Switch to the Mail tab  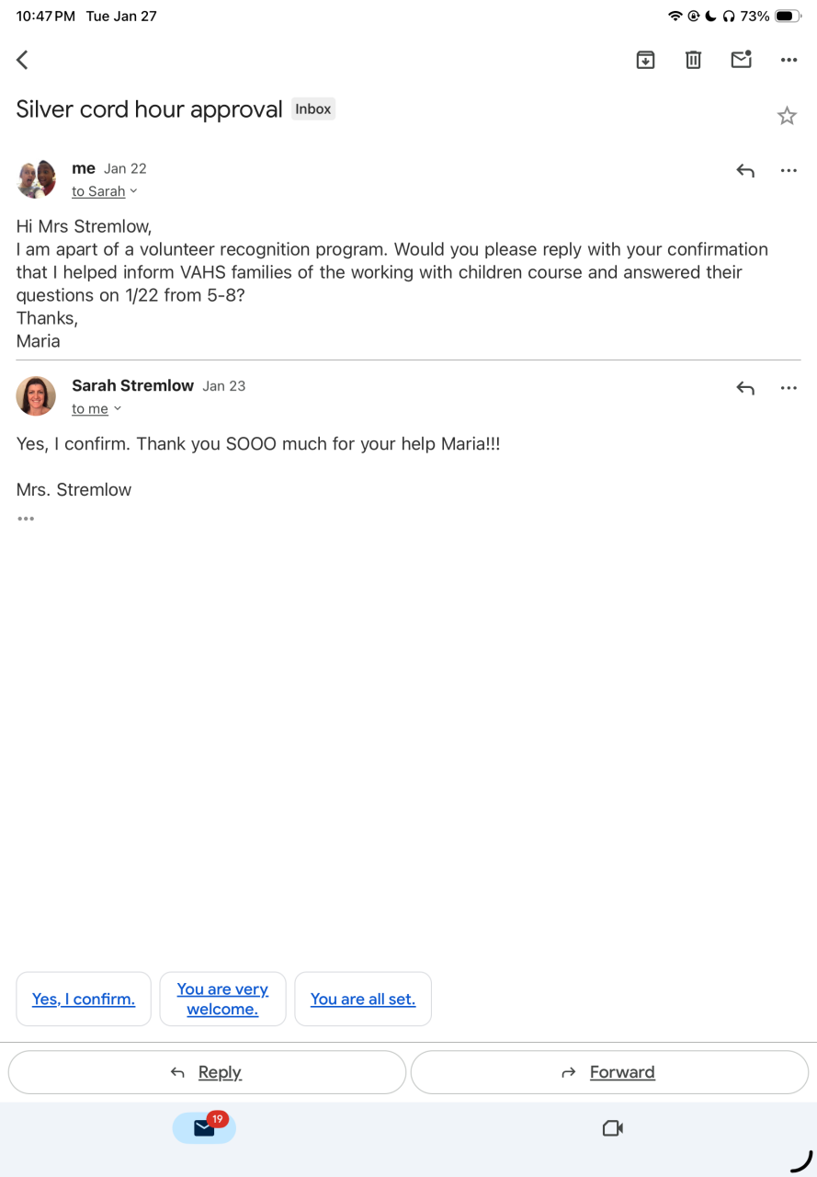point(204,1128)
